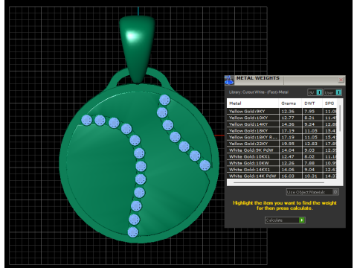Click the Library: Cutout White label

(x=259, y=92)
